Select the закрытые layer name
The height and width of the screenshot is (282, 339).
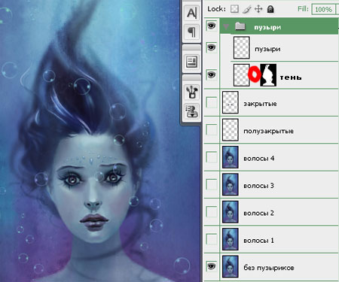(260, 104)
